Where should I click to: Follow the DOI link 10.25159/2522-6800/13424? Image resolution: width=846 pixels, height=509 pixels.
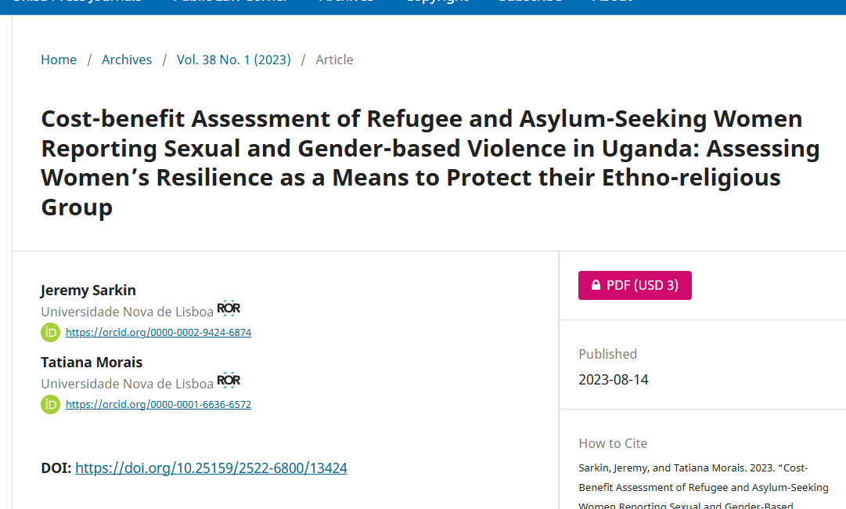[211, 468]
